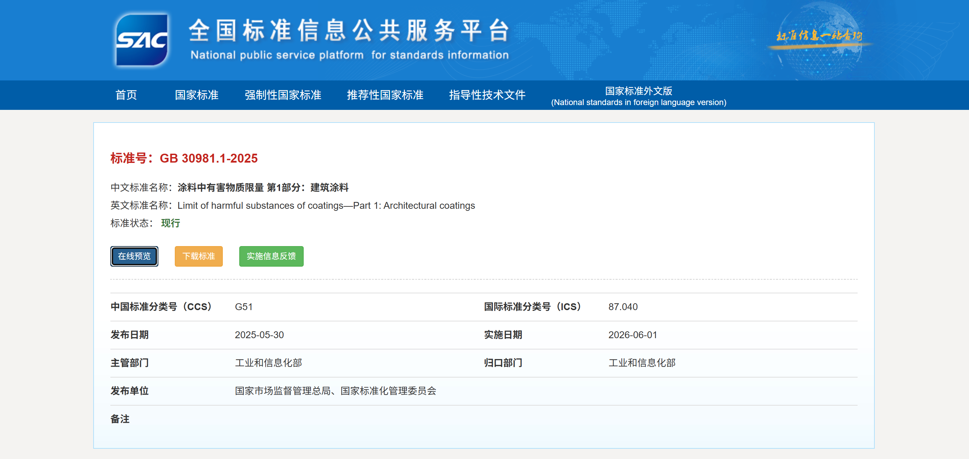Screen dimensions: 969x459
Task: Click the Chinese title 涂料中有害物质限量 第1部分：建筑涂料
Action: 263,188
